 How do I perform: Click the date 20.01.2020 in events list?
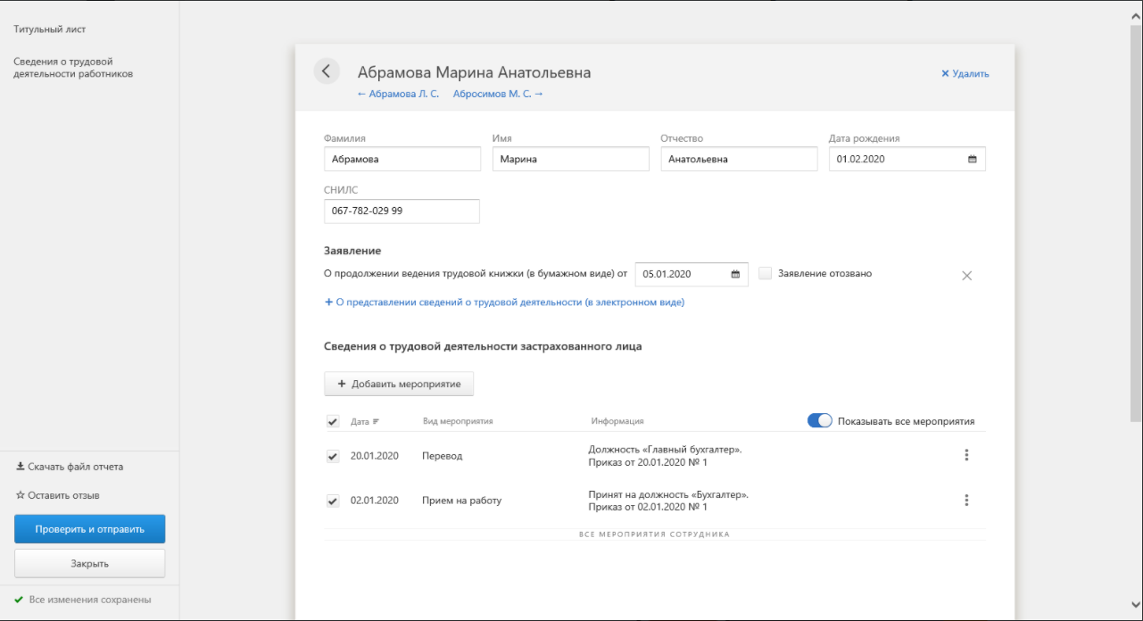coord(375,456)
